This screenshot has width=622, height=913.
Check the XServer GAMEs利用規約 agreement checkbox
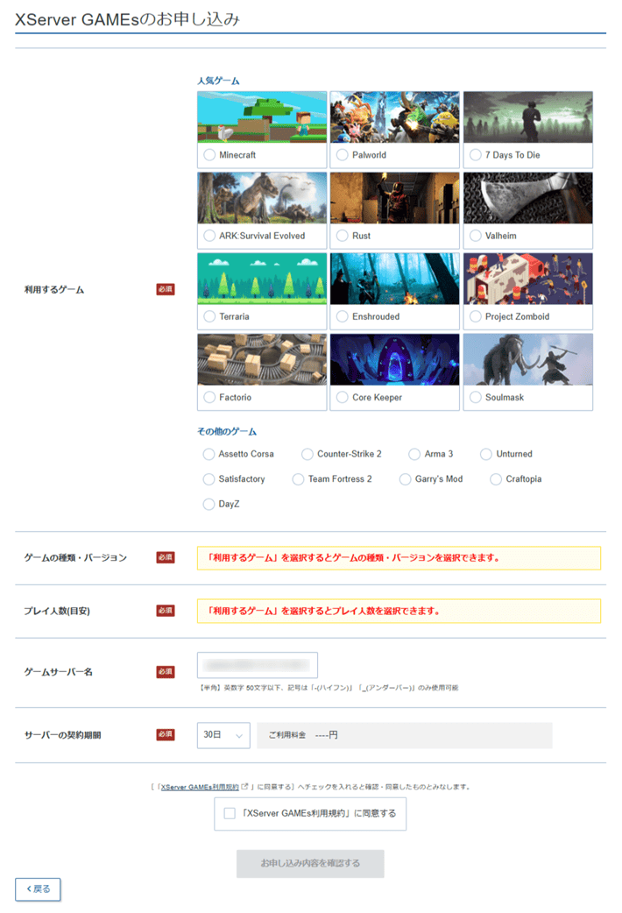230,813
